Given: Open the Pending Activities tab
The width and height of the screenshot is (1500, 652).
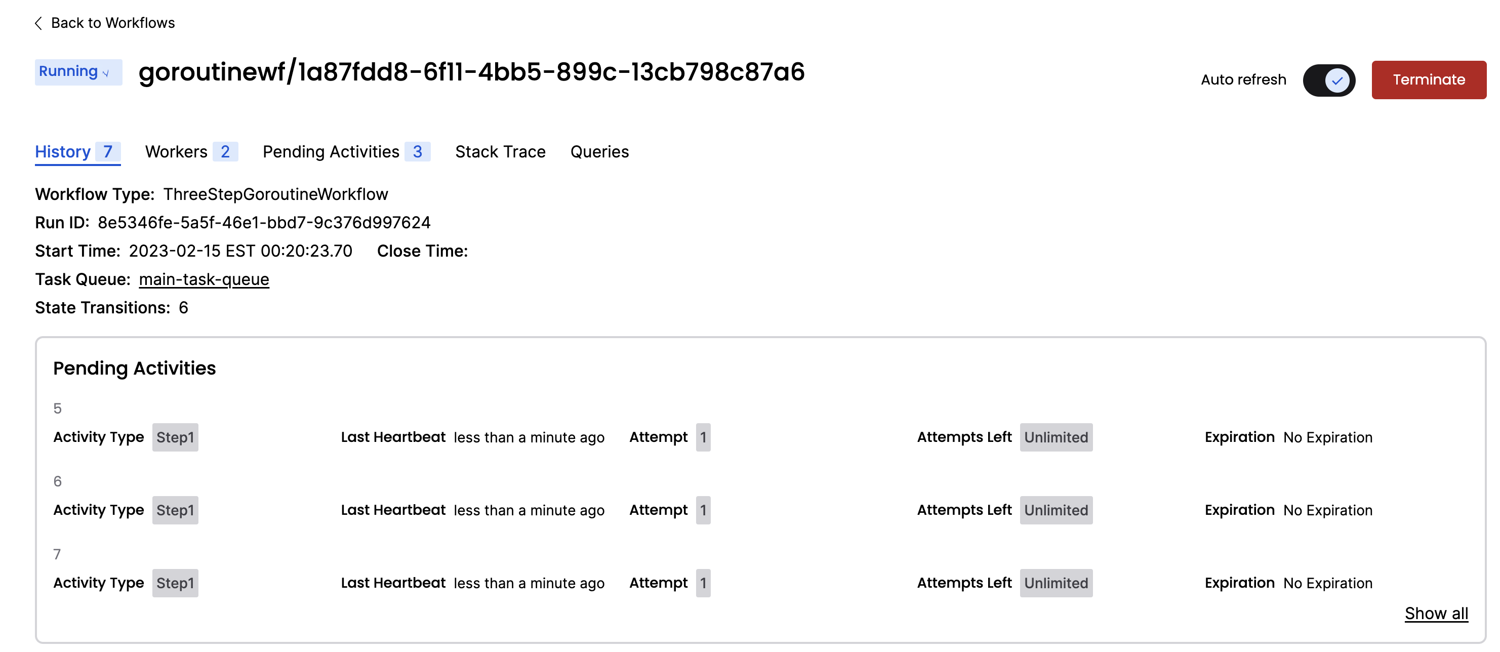Looking at the screenshot, I should 330,151.
